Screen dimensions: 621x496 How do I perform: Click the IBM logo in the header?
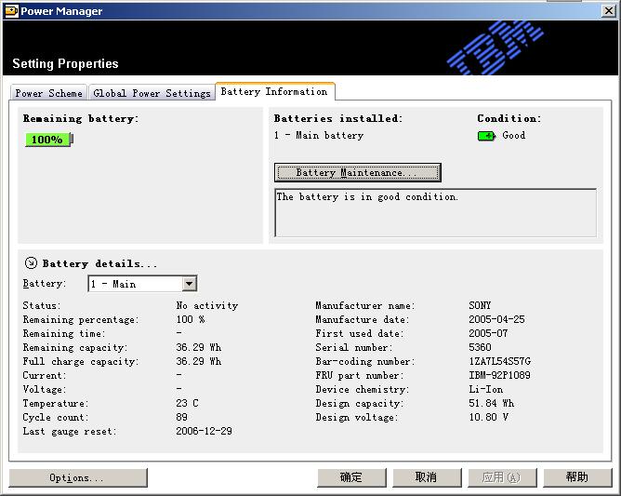495,47
